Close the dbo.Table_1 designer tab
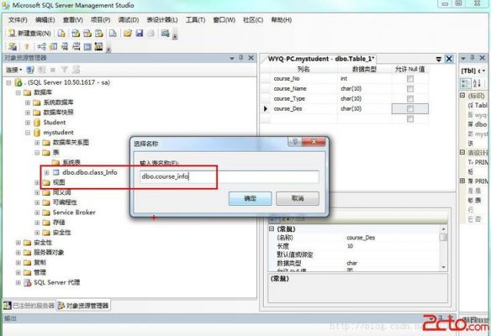This screenshot has height=336, width=491. 449,59
